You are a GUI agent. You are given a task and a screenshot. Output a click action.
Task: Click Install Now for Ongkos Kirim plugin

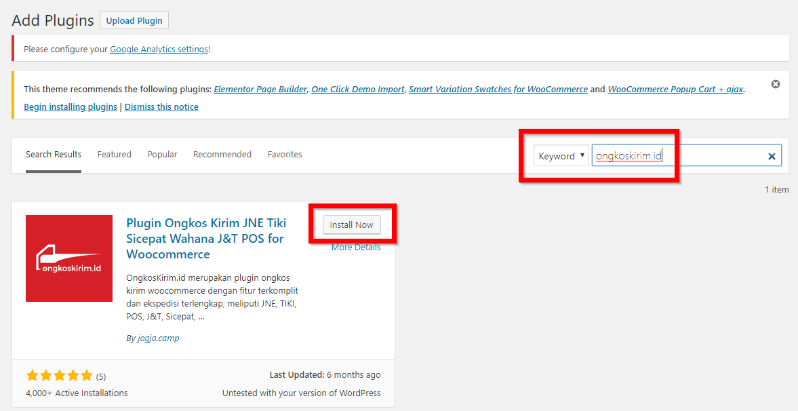(x=352, y=224)
